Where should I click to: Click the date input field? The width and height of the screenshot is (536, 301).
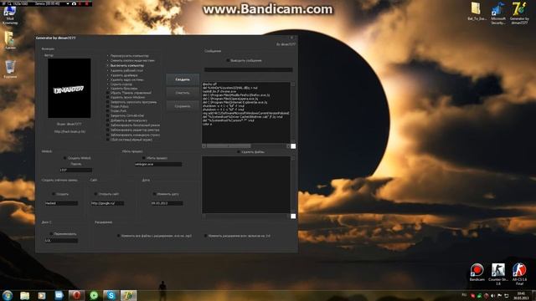(167, 203)
